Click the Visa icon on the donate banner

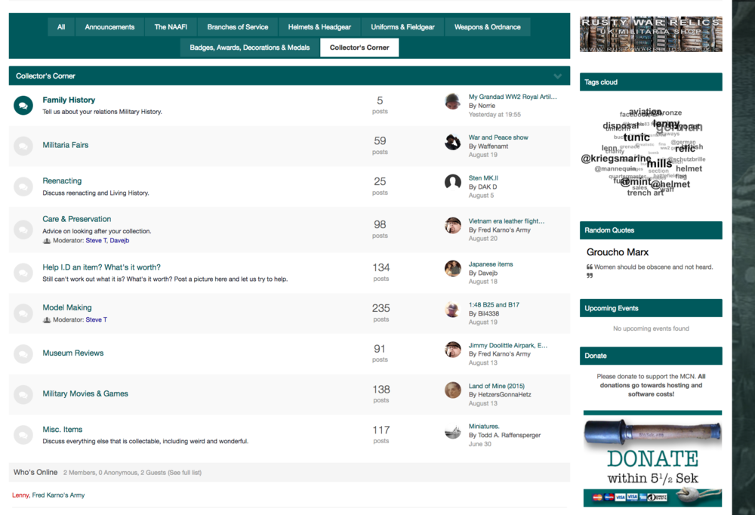coord(620,498)
